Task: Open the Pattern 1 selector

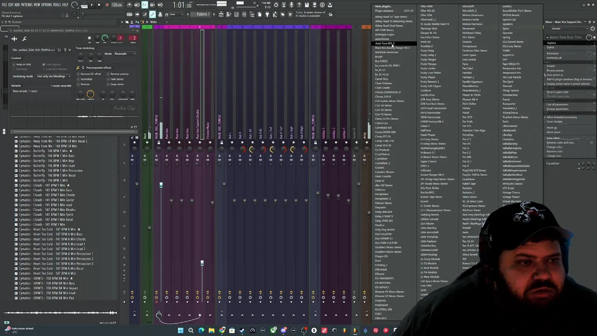Action: (203, 14)
